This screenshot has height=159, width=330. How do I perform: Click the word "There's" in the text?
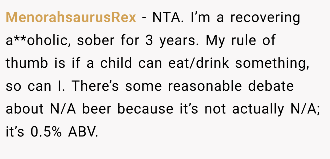point(96,86)
